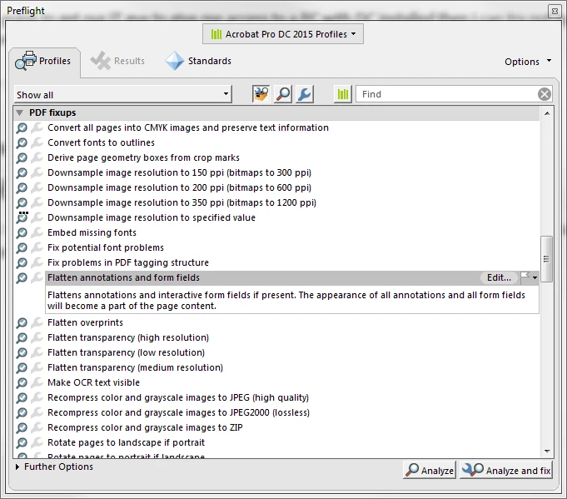Select the profiles filter toolbar icon
Image resolution: width=567 pixels, height=499 pixels.
261,94
